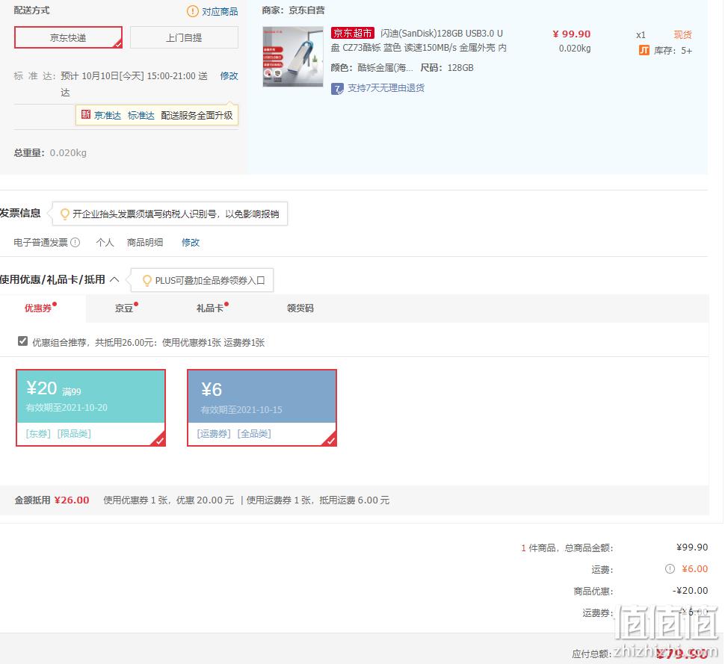
Task: Click the 现货 availability label
Action: tap(682, 34)
